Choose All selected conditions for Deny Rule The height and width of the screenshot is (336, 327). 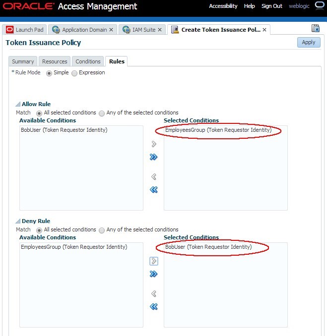click(x=39, y=230)
